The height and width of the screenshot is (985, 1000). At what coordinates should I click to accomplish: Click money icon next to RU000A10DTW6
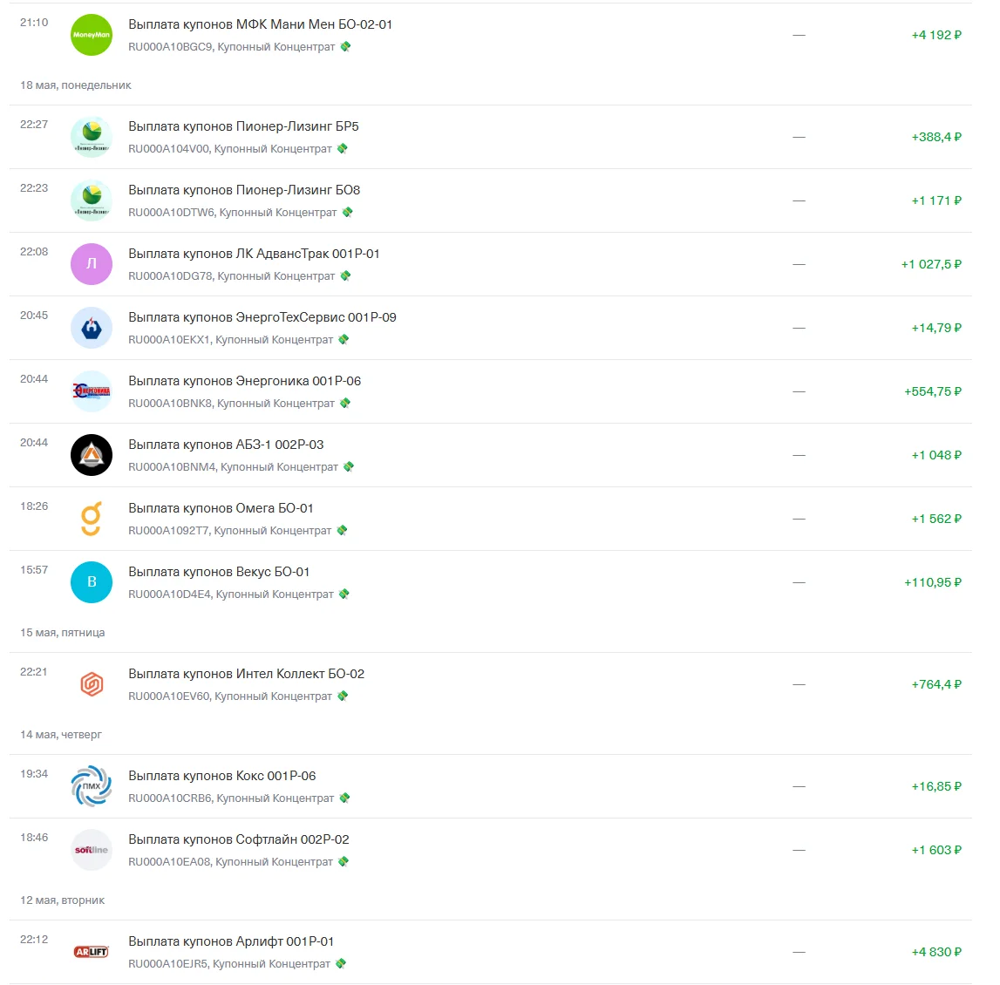(x=347, y=213)
